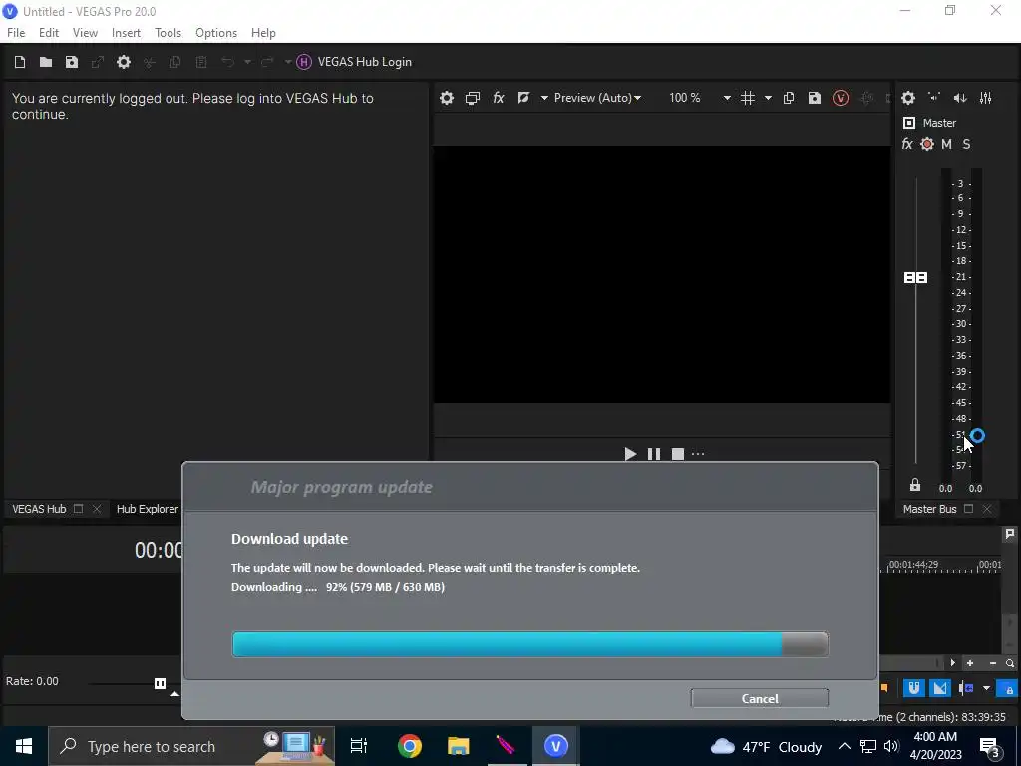The height and width of the screenshot is (766, 1021).
Task: Toggle external monitor preview icon
Action: click(x=472, y=98)
